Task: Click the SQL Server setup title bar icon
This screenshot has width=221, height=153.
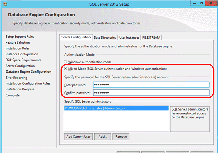Action: point(5,4)
